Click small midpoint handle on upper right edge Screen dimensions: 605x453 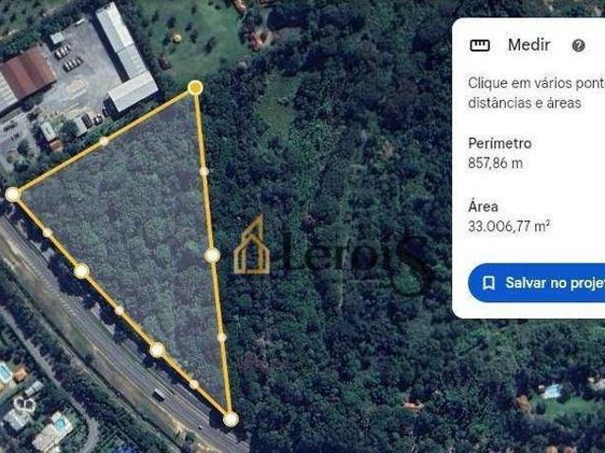pyautogui.click(x=204, y=171)
